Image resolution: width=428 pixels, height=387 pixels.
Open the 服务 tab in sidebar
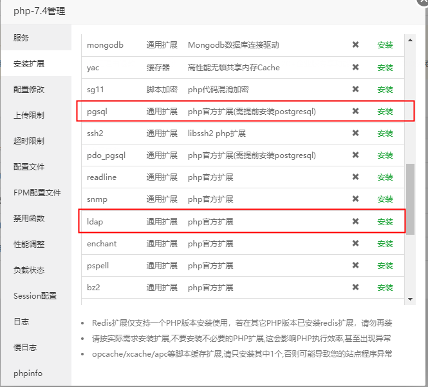pos(21,38)
